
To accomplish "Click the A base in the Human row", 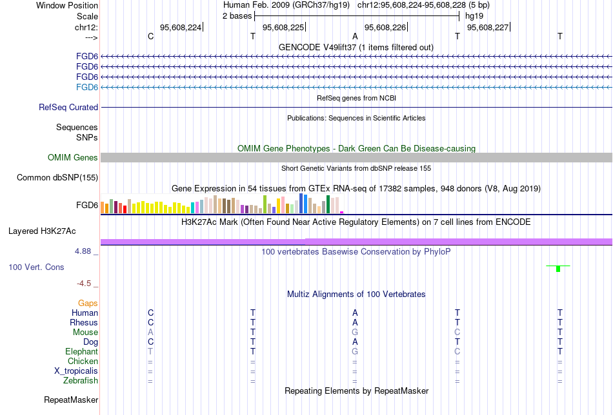I will (x=355, y=313).
